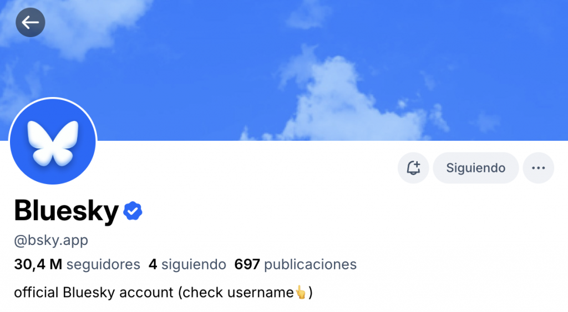View the 30,4 M seguidores list

coord(77,264)
